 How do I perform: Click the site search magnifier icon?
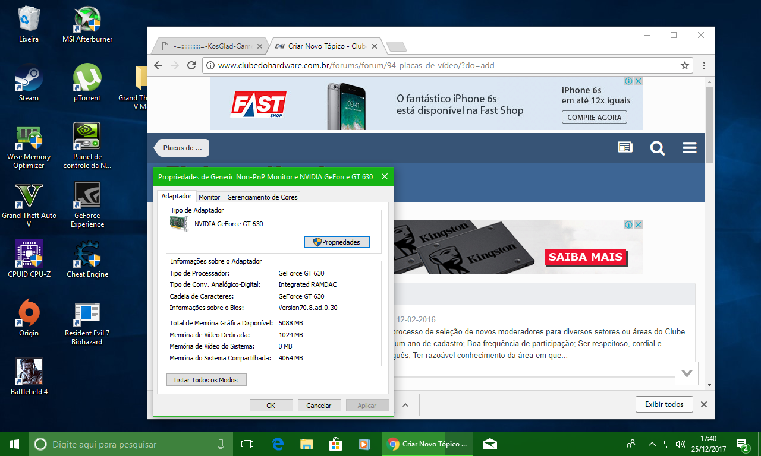[x=657, y=148]
